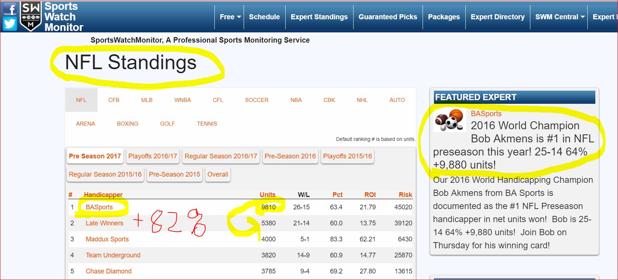Image resolution: width=618 pixels, height=280 pixels.
Task: Click the SWM shield logo
Action: (x=30, y=16)
